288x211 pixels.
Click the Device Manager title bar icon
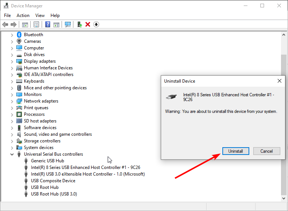coord(6,6)
